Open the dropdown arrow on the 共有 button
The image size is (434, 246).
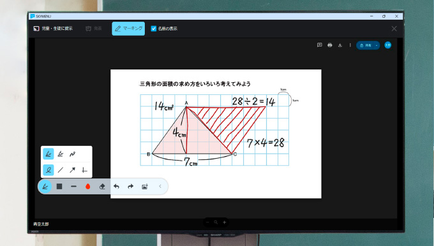point(377,45)
